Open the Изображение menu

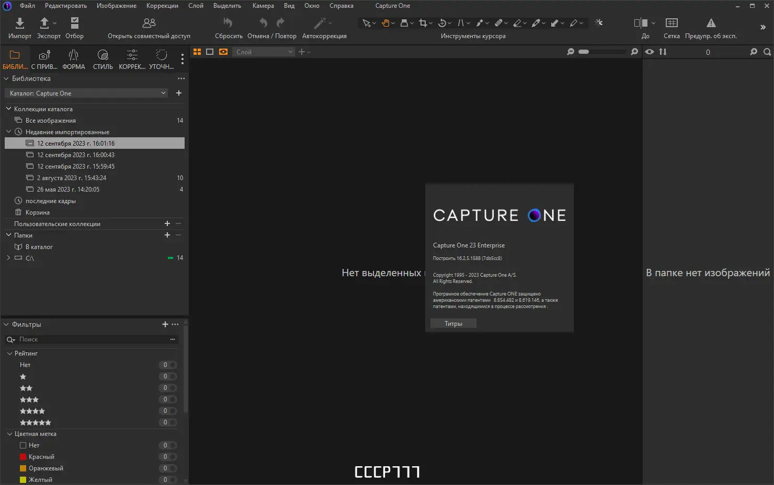(116, 6)
